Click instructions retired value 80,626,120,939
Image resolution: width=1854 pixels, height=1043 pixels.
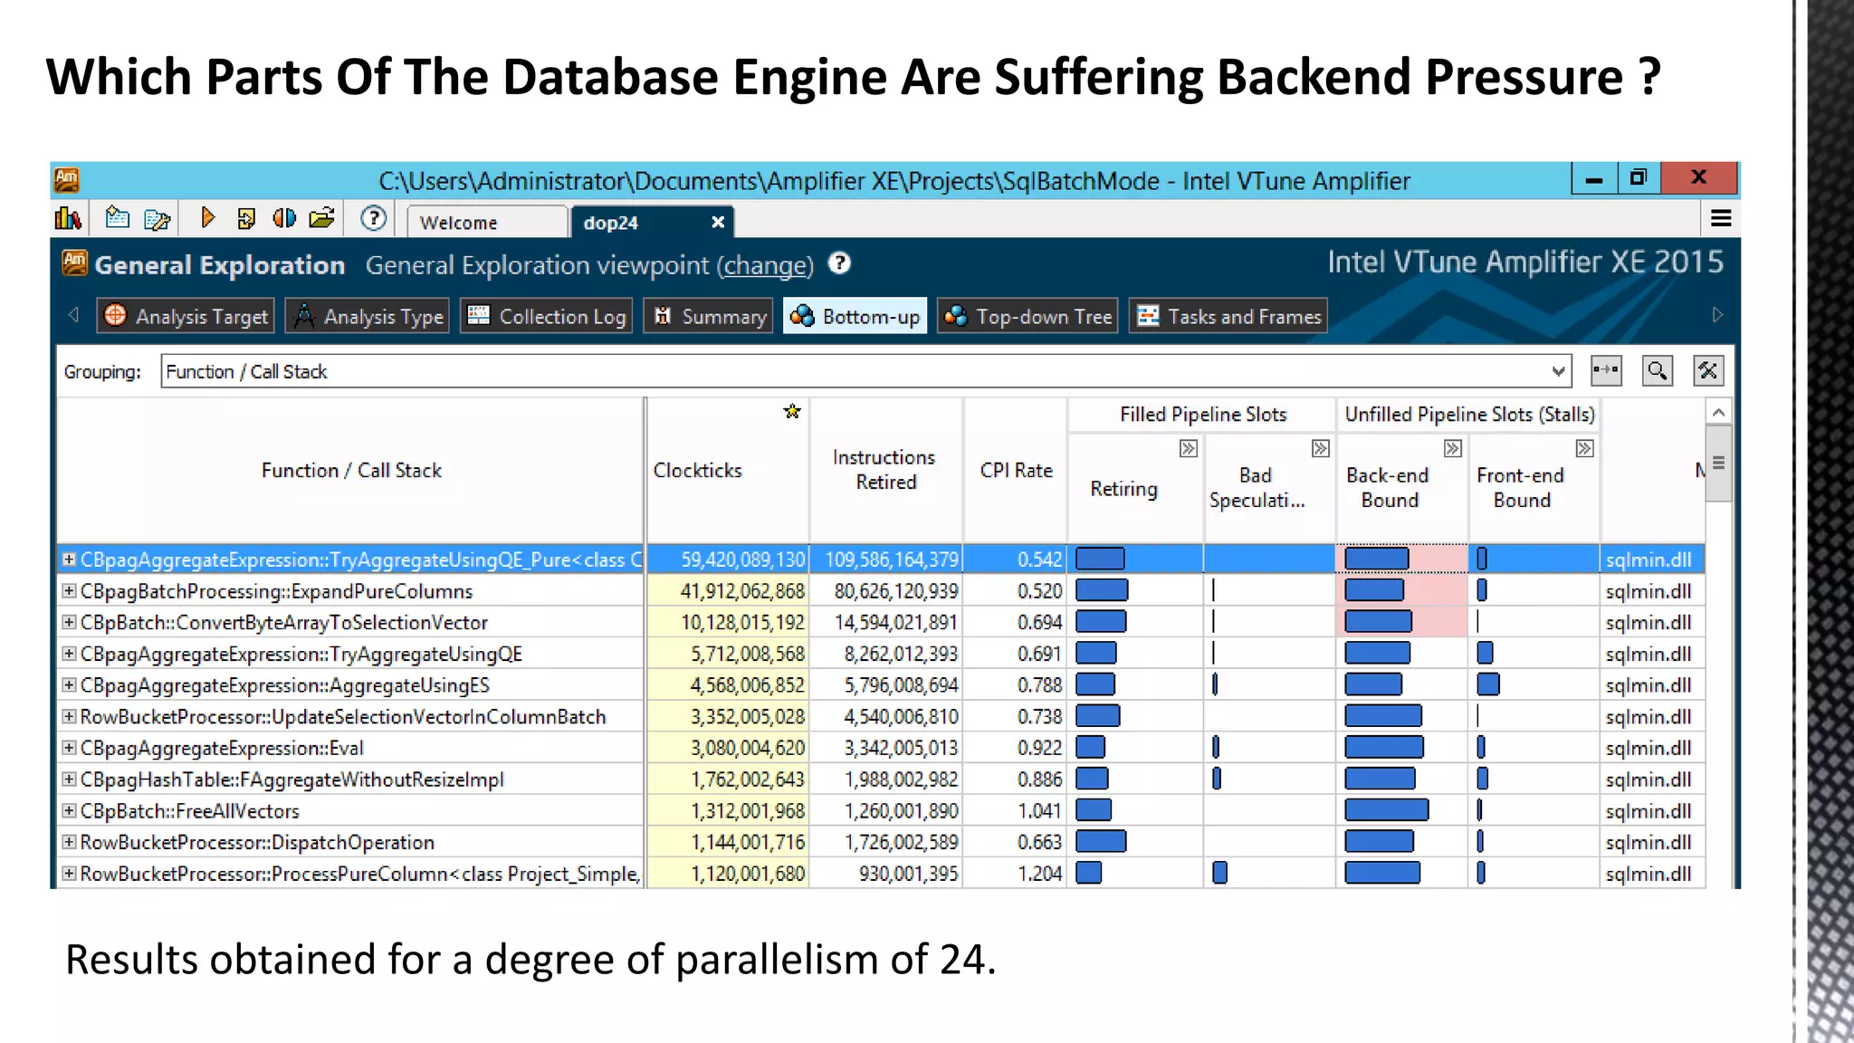tap(896, 591)
